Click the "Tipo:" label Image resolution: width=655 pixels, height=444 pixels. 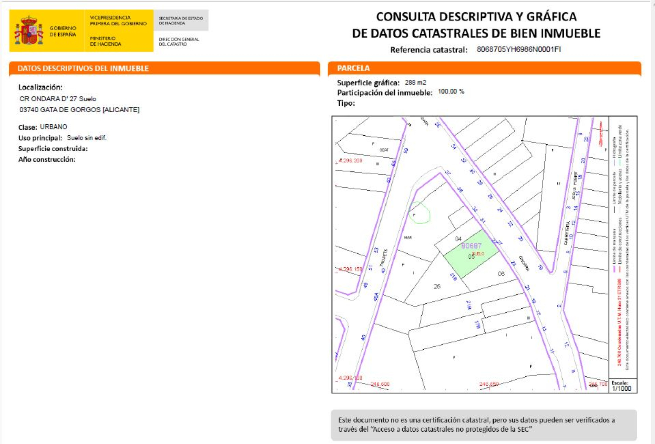click(x=346, y=103)
